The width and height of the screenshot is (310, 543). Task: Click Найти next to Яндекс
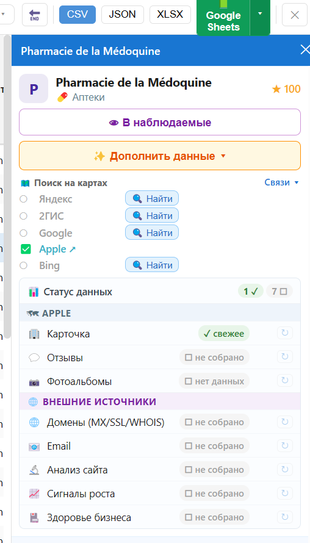(152, 199)
